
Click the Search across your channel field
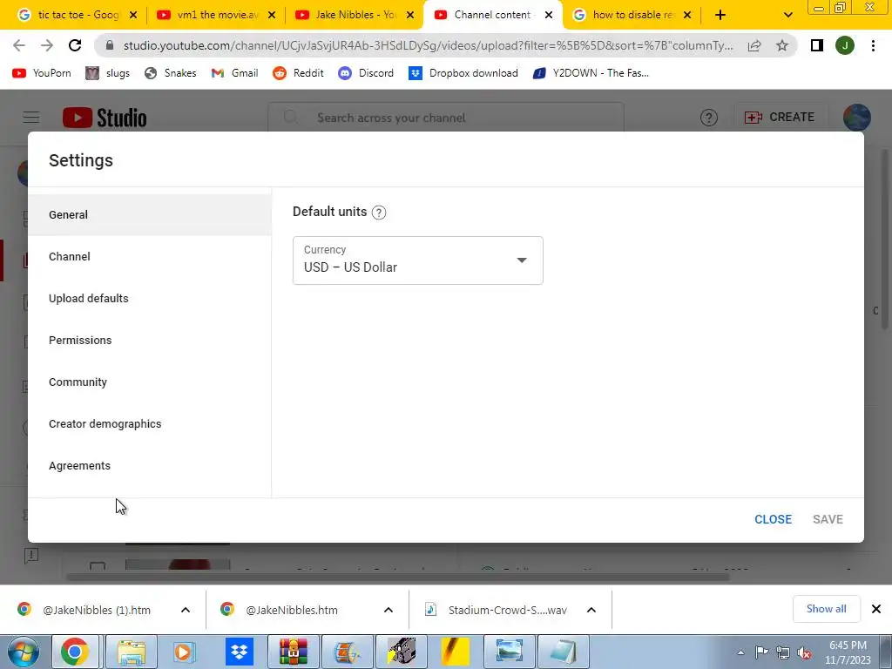click(x=446, y=118)
